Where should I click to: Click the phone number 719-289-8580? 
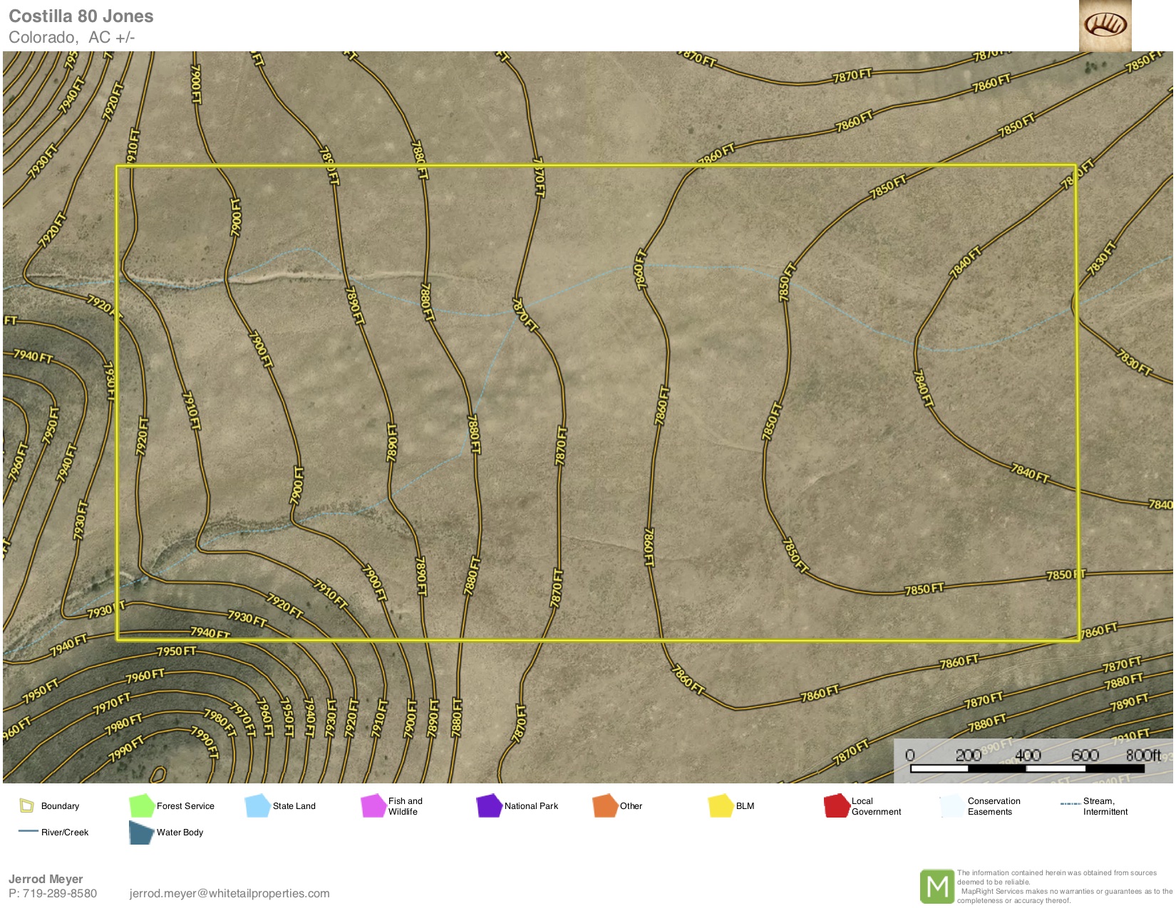click(x=60, y=894)
